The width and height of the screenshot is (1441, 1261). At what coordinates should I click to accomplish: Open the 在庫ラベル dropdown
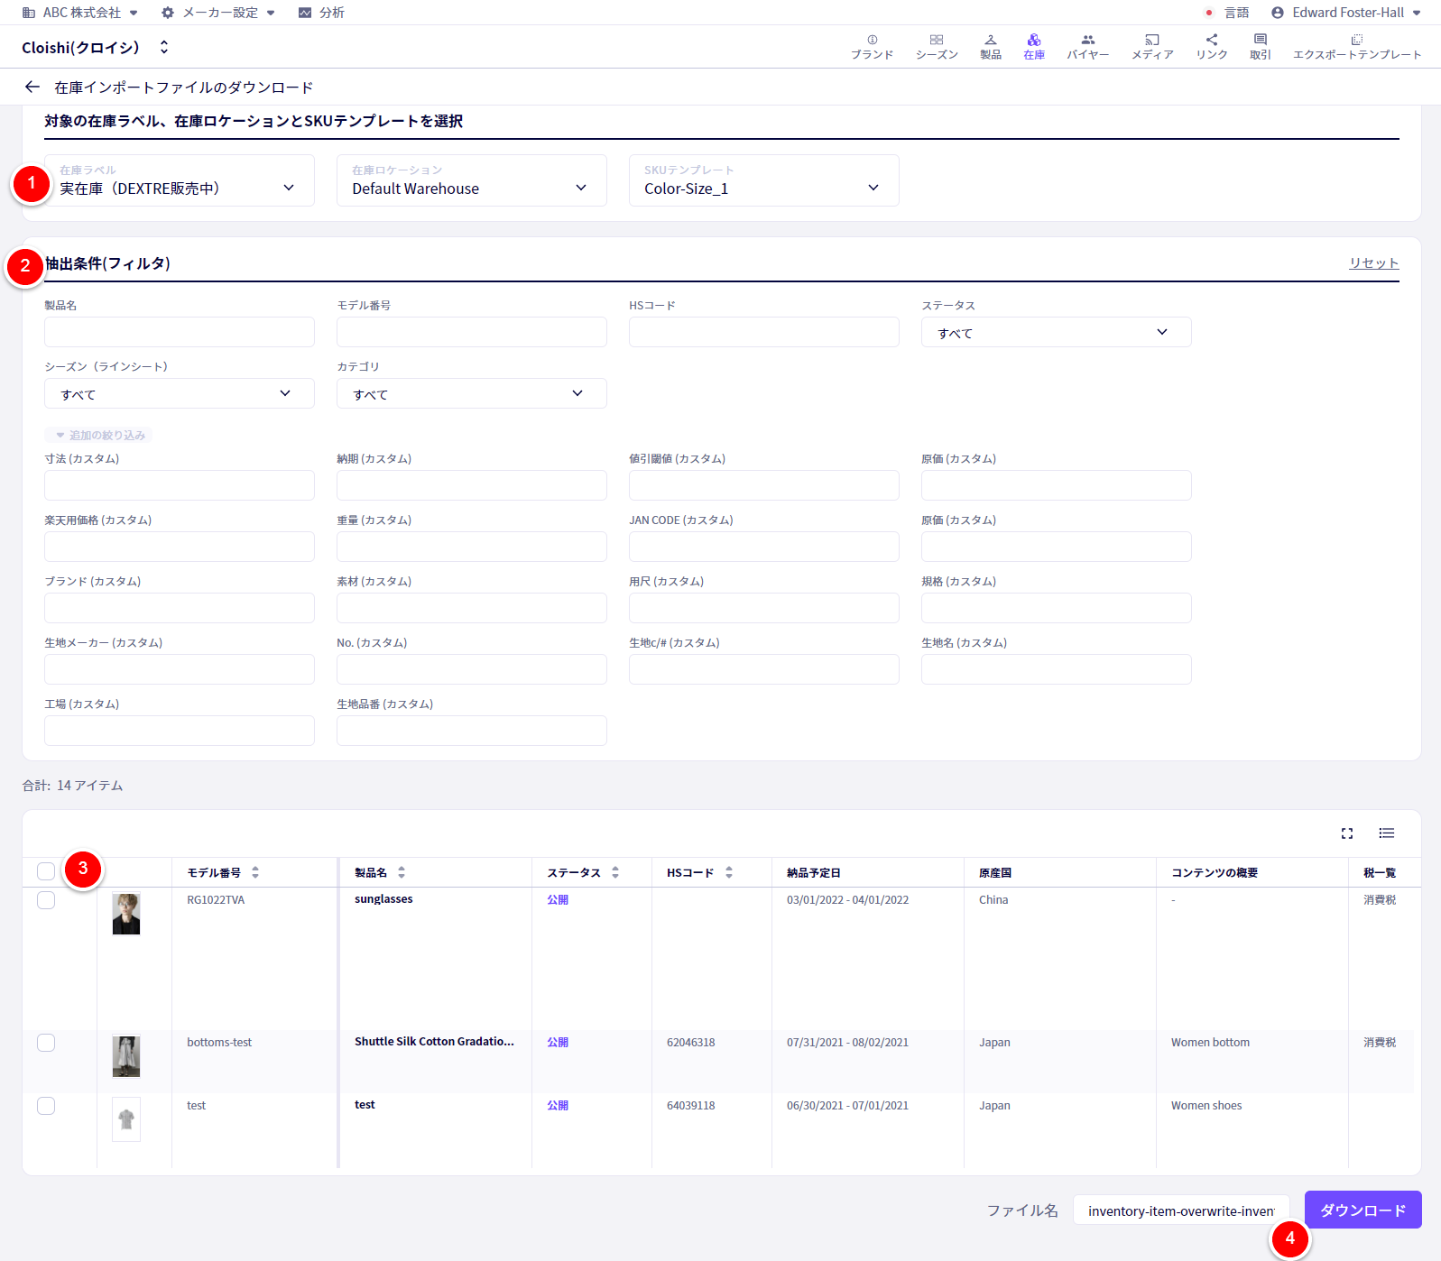[180, 180]
